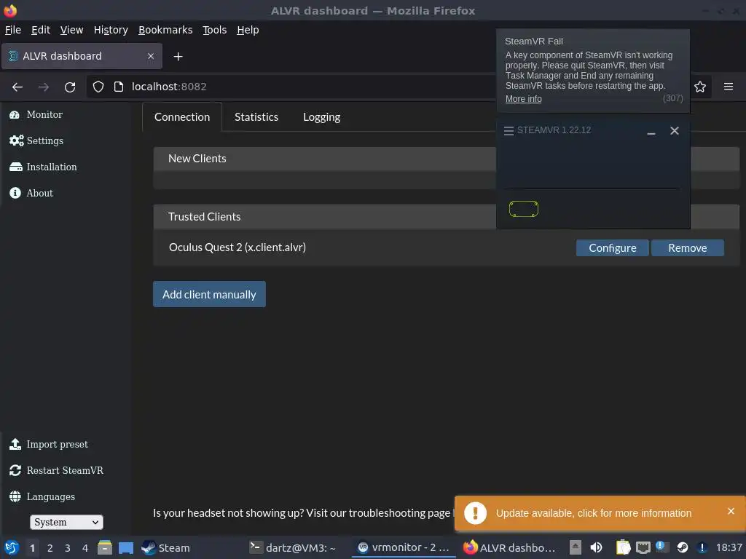Bookmark this page with the star
Viewport: 746px width, 559px height.
700,87
